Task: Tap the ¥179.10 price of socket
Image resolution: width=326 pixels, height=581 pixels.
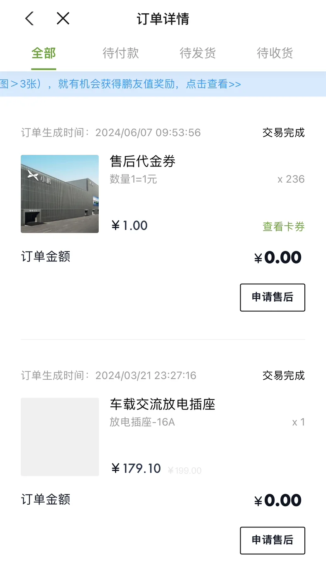Action: 136,469
